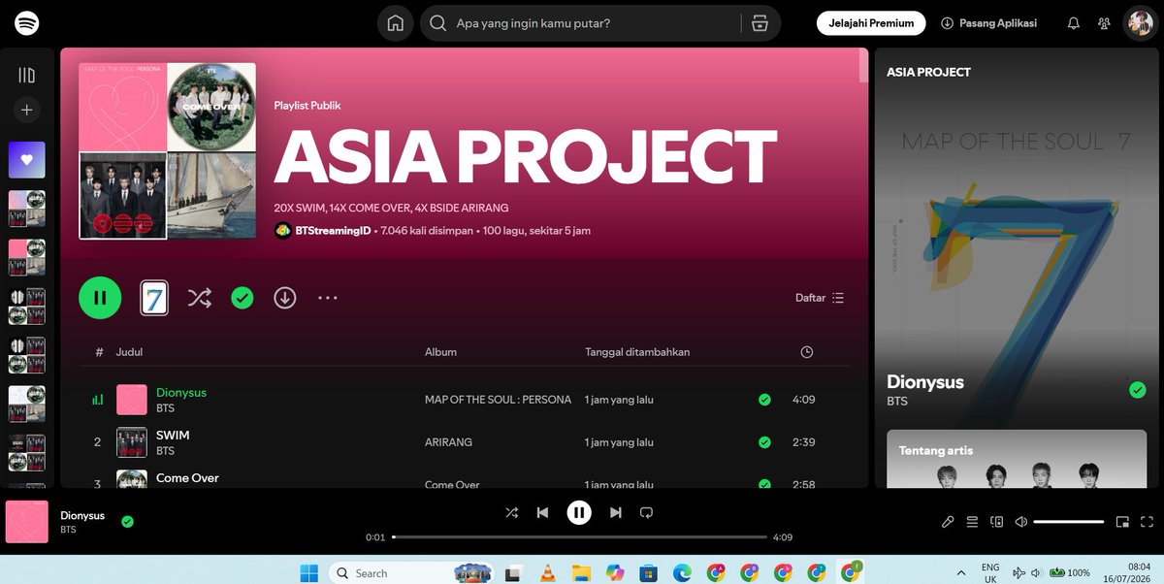Click the ASIA PROJECT playlist title heading
This screenshot has height=584, width=1164.
(x=526, y=156)
